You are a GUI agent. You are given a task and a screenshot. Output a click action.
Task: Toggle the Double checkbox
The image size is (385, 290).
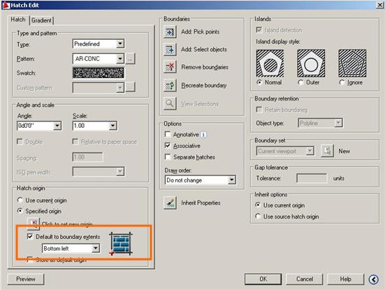point(20,142)
